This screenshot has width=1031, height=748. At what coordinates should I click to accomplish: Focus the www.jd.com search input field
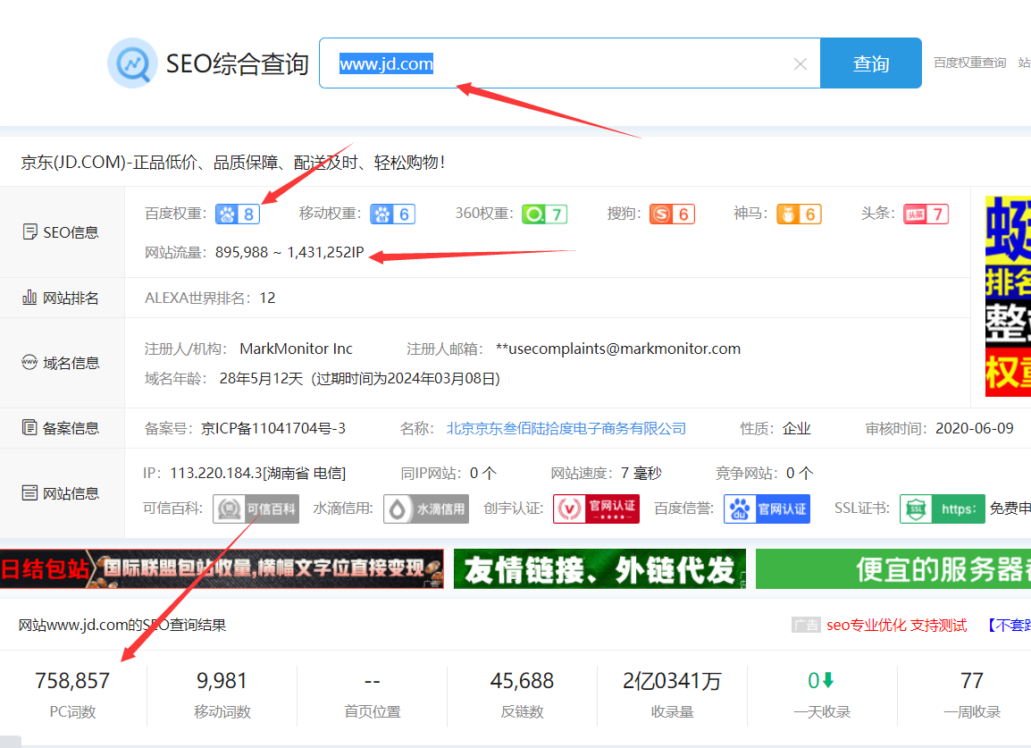(569, 63)
